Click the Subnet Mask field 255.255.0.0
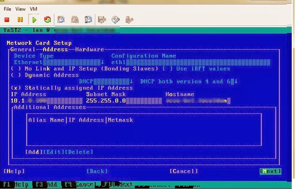Screen dimensions: 296x189 coord(124,101)
